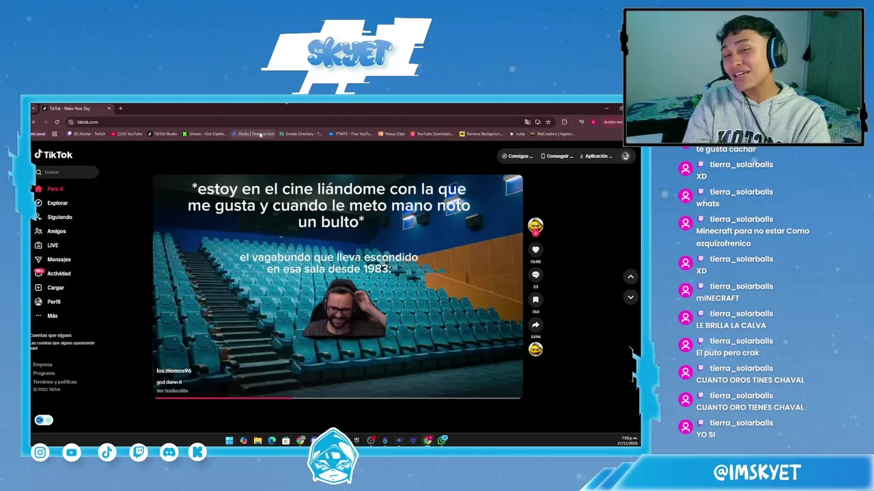Screen dimensions: 874x491
Task: Expand the Más menu in TikTok sidebar
Action: tap(46, 316)
